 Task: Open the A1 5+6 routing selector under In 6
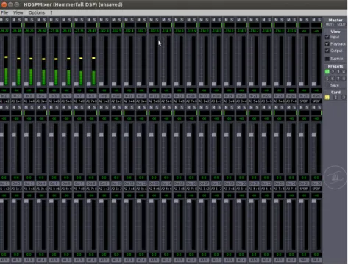(66, 101)
